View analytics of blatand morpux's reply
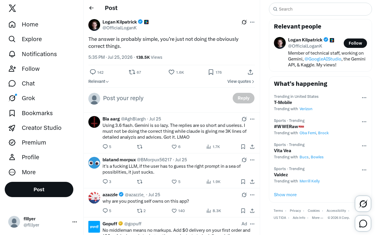The image size is (377, 235). [214, 182]
